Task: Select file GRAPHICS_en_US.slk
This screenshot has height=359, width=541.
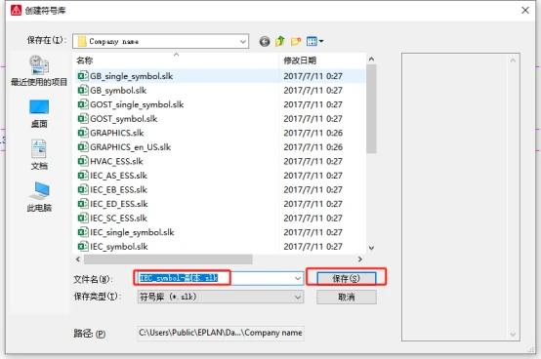Action: (x=130, y=147)
